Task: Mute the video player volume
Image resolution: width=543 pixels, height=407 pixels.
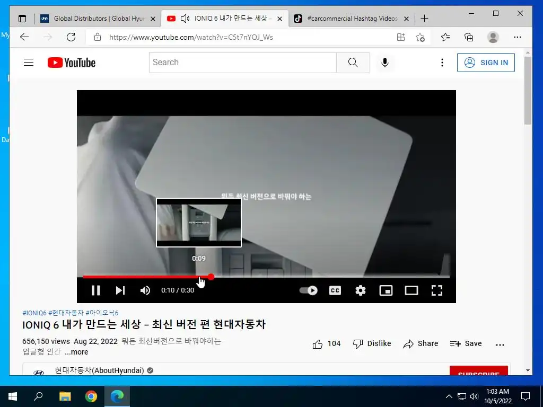Action: click(x=145, y=290)
